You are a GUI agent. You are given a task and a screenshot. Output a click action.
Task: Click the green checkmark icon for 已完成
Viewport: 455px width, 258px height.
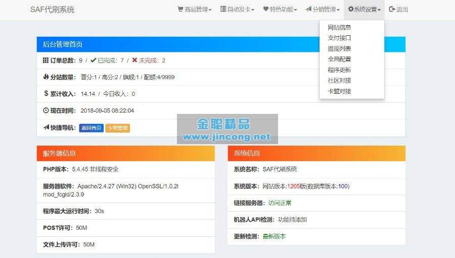[93, 60]
